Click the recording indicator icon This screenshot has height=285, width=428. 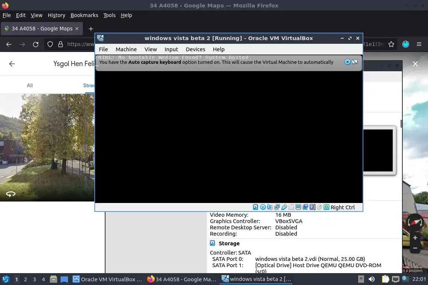coord(305,207)
